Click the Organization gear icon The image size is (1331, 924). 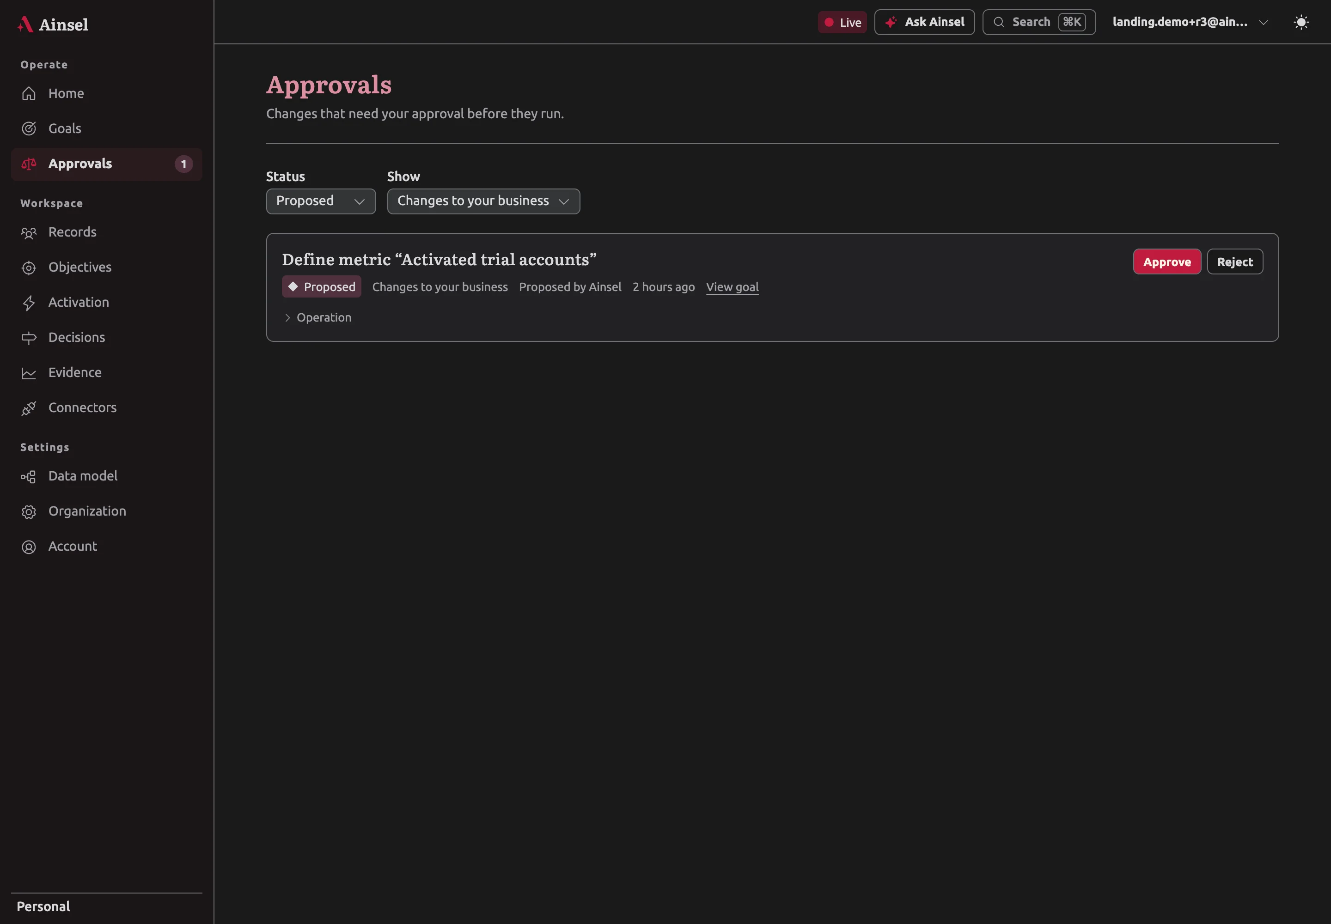(29, 512)
